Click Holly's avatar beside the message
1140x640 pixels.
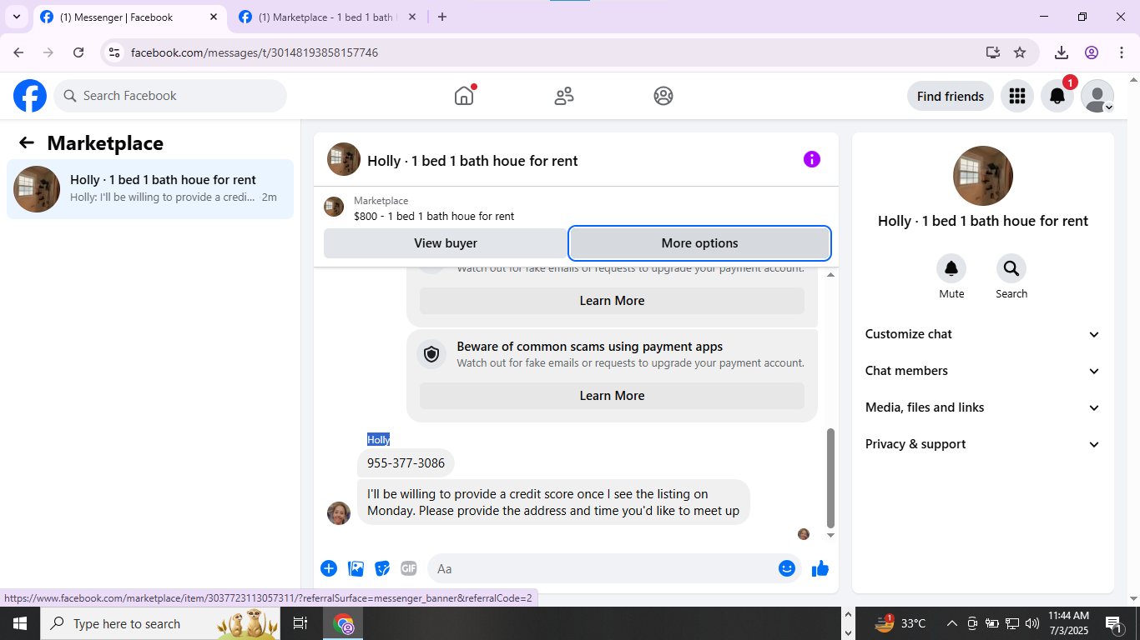tap(339, 513)
